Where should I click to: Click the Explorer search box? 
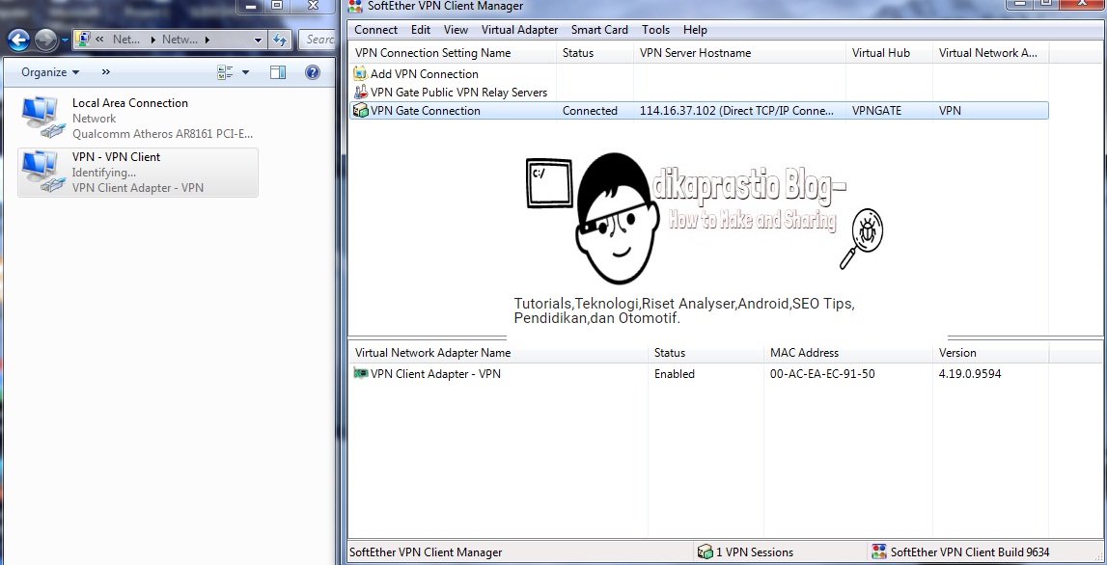(x=317, y=40)
